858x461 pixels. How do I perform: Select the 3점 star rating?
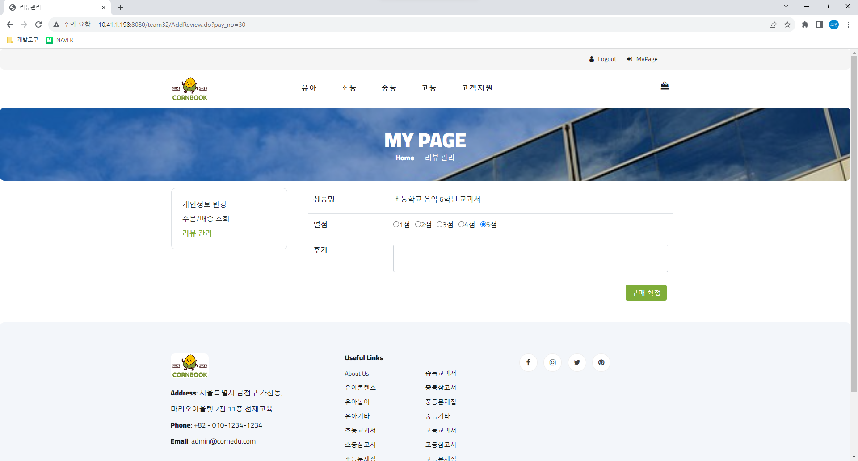[x=439, y=224]
